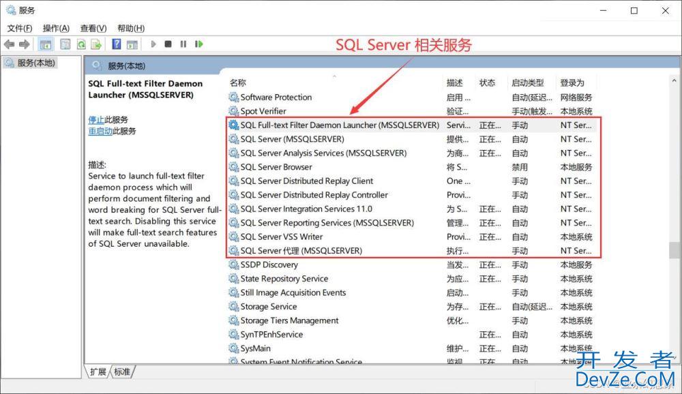Click the Forward arrow toolbar icon
Image resolution: width=682 pixels, height=394 pixels.
tap(25, 44)
